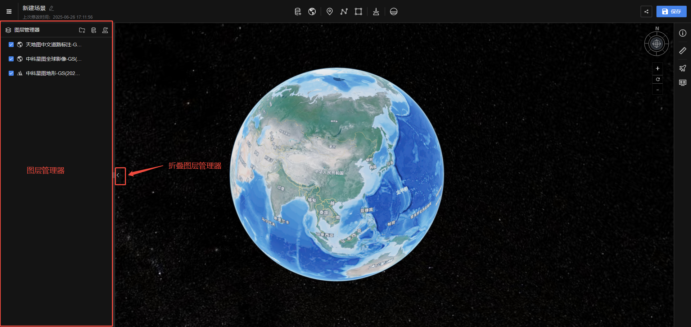This screenshot has height=327, width=691.
Task: Open the split-screen compare tool
Action: coord(682,83)
